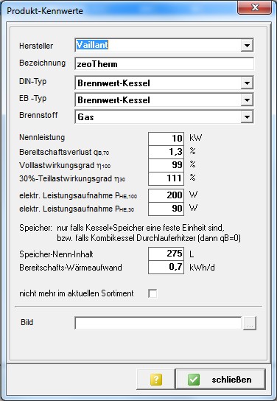Screen dimensions: 277x401
Task: Toggle 'nicht mehr im aktuellen Sortiment' checkbox
Action: coord(152,293)
